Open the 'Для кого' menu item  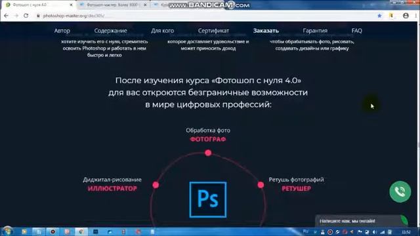tap(162, 31)
